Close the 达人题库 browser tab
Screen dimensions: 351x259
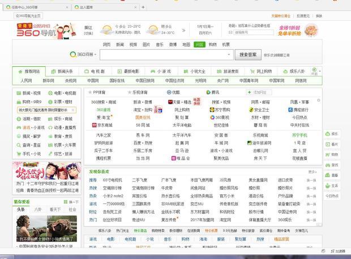click(135, 7)
